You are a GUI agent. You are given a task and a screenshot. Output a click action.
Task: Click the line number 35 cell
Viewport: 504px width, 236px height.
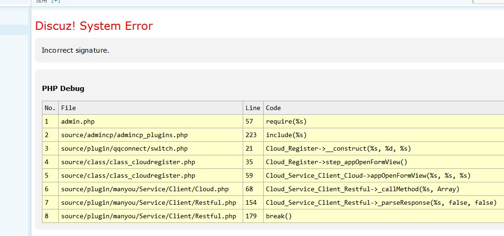(249, 162)
